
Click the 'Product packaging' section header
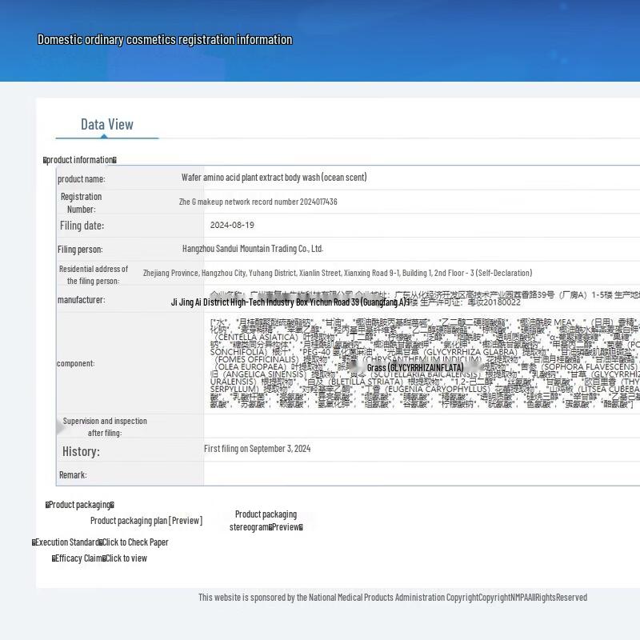80,505
